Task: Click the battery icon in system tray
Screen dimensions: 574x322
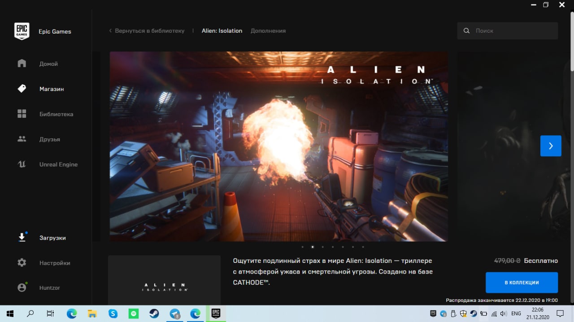Action: tap(484, 313)
